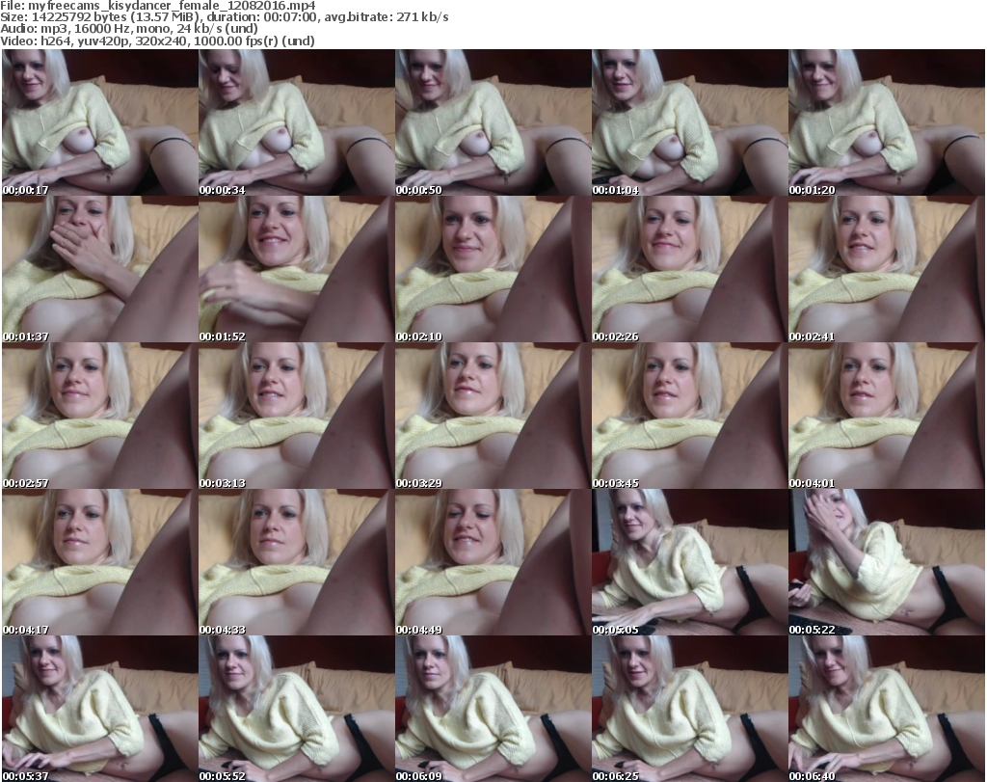Choose the frame stamped 00:05:37
The image size is (987, 782).
(100, 709)
